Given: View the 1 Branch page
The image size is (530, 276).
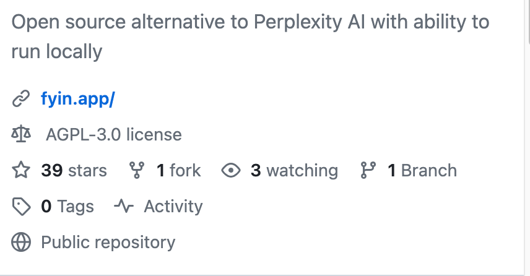Looking at the screenshot, I should click(422, 170).
